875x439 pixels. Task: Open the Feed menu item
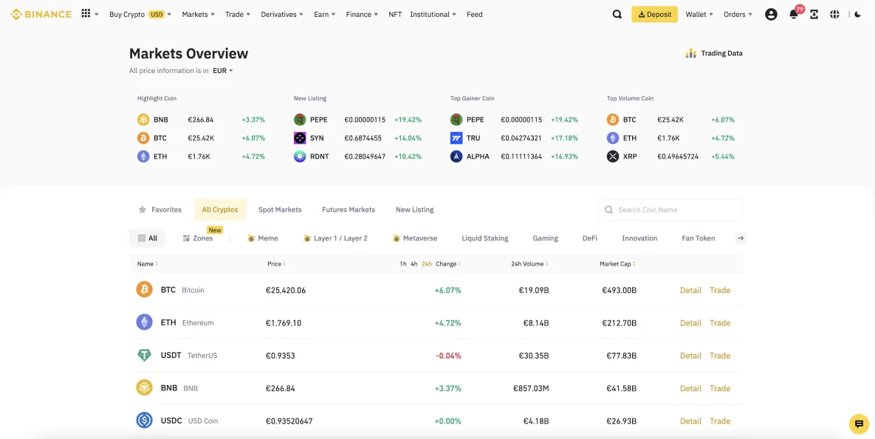(x=474, y=15)
